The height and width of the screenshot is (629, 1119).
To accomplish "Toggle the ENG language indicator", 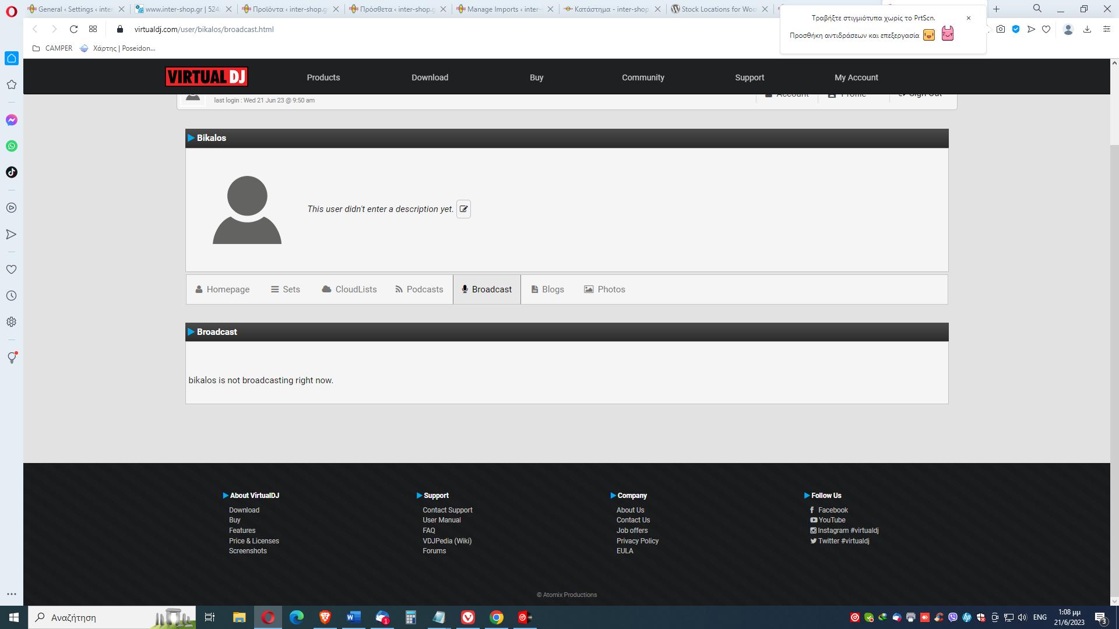I will click(x=1040, y=617).
